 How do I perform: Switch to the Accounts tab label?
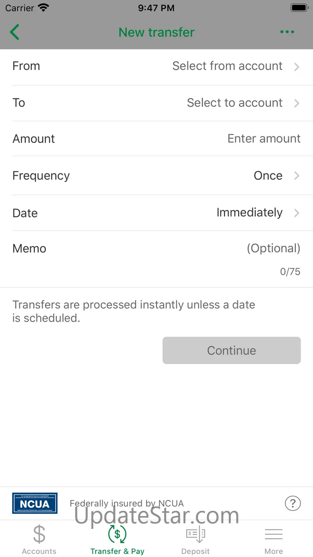(x=39, y=551)
